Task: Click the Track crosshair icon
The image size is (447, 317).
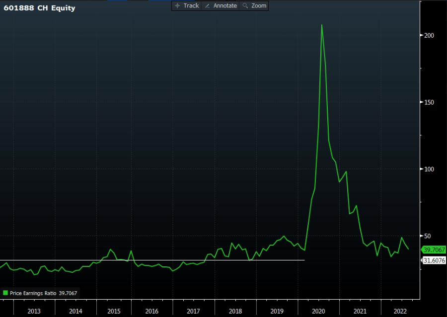Action: pyautogui.click(x=177, y=6)
